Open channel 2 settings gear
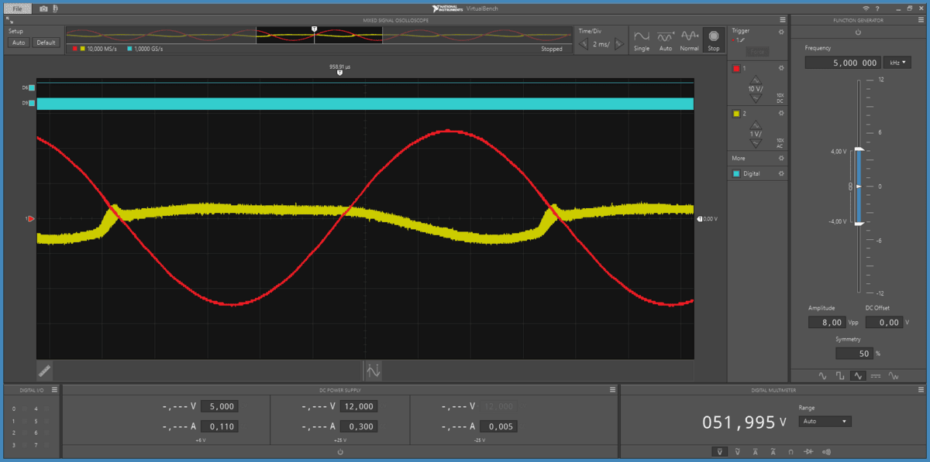This screenshot has height=462, width=930. pyautogui.click(x=781, y=114)
